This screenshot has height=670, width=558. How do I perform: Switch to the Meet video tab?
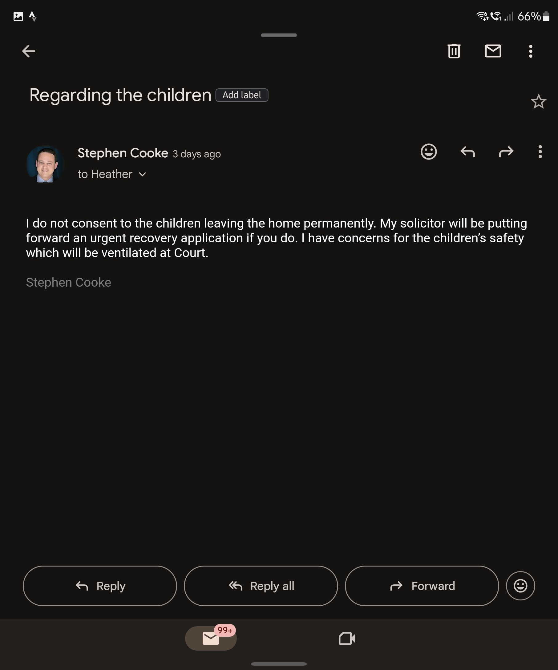[347, 638]
